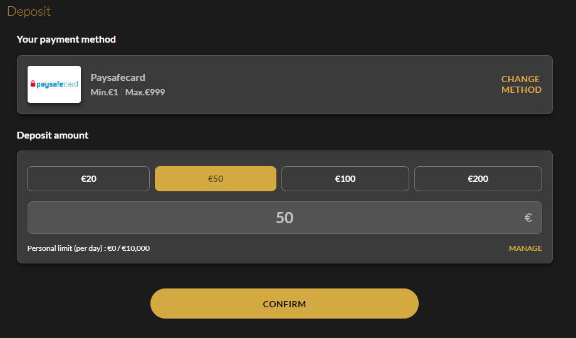Click the paysafecard logo thumbnail
Image resolution: width=576 pixels, height=338 pixels.
click(54, 84)
